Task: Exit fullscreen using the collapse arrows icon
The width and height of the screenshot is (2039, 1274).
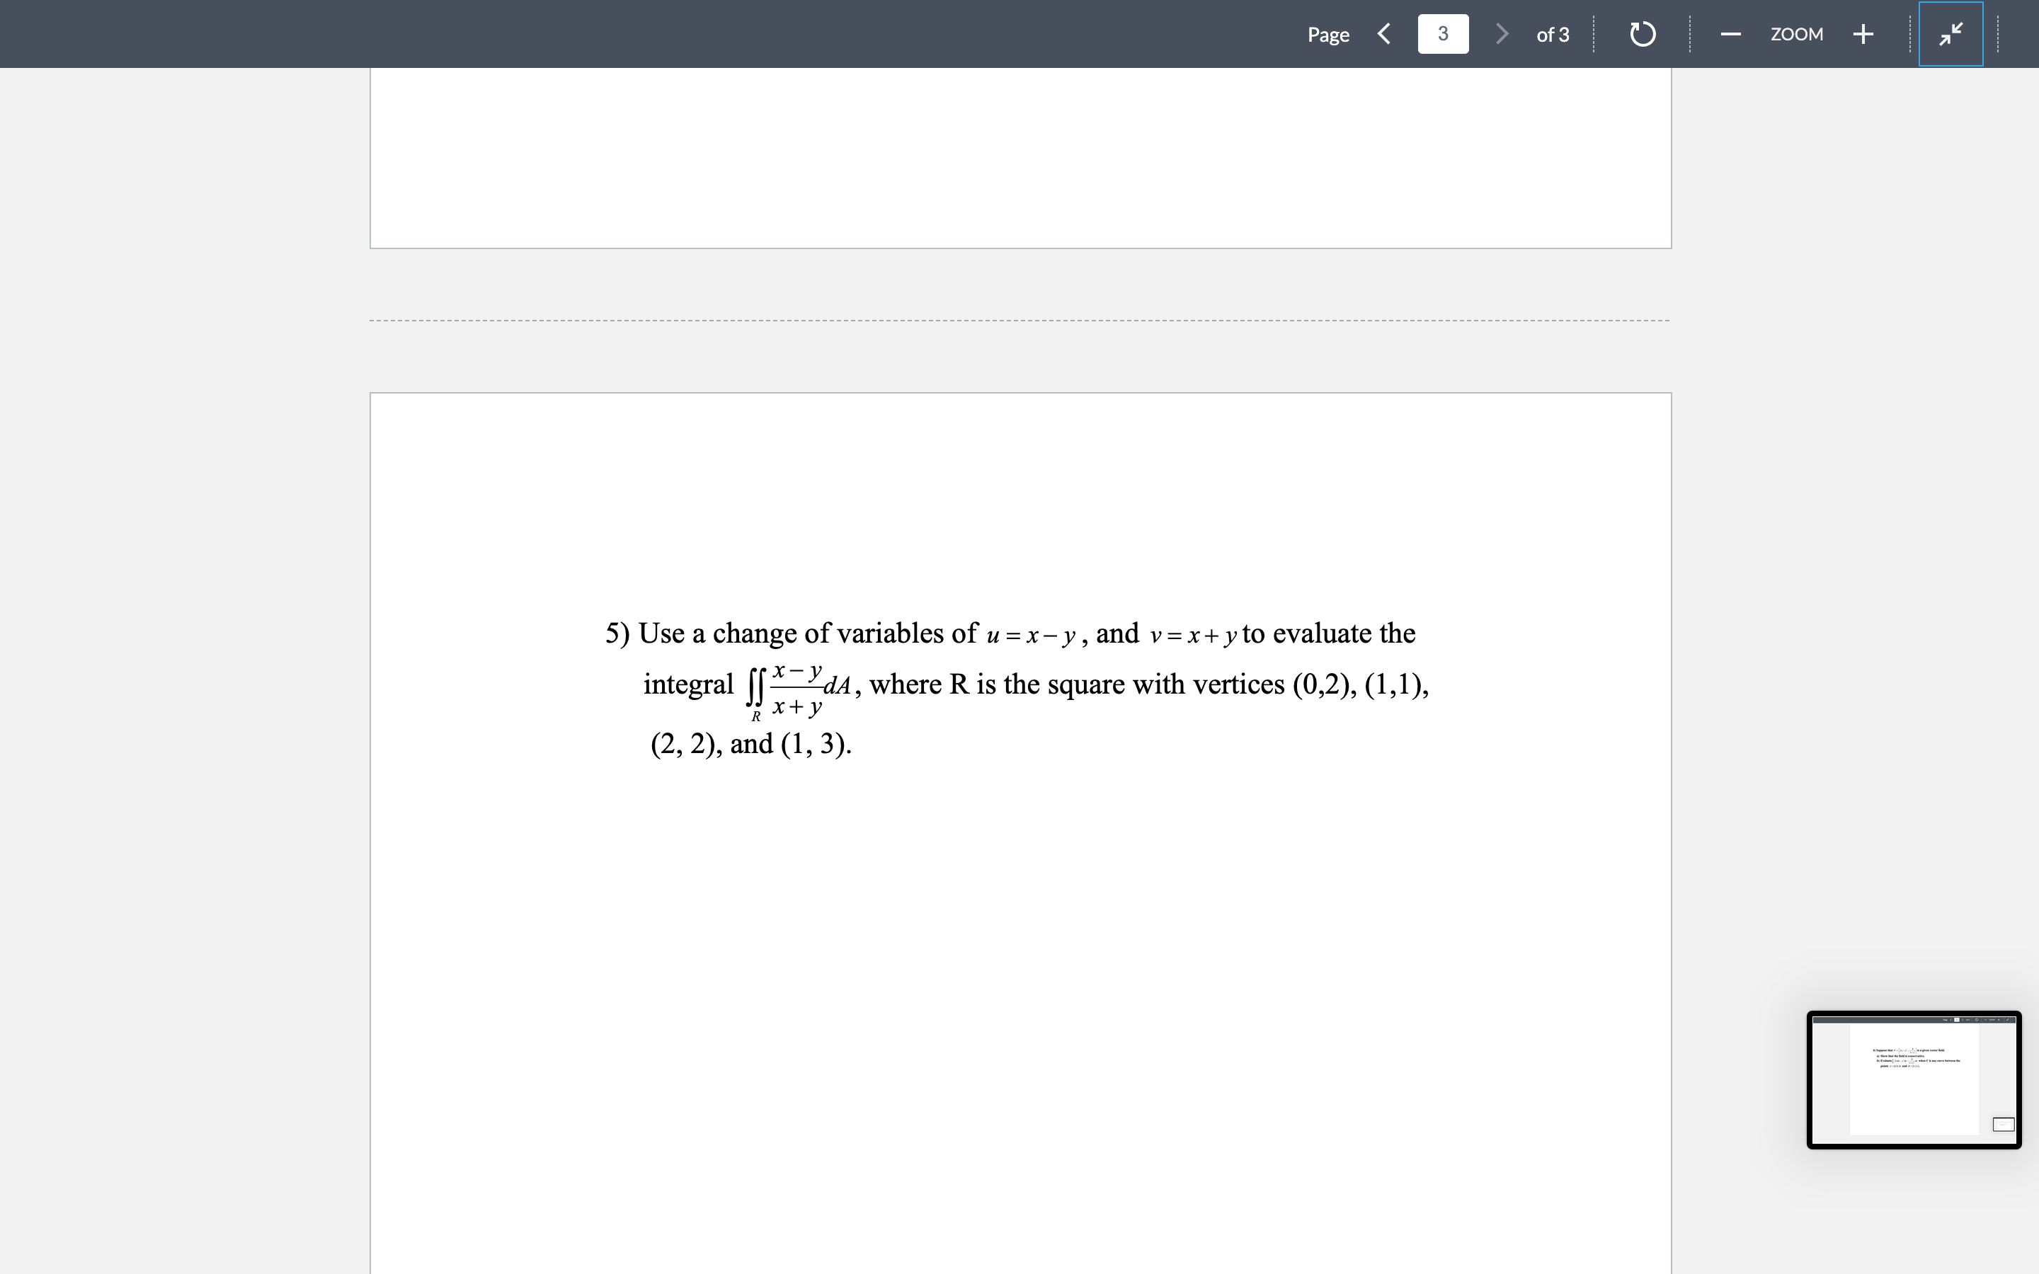Action: pyautogui.click(x=1951, y=34)
